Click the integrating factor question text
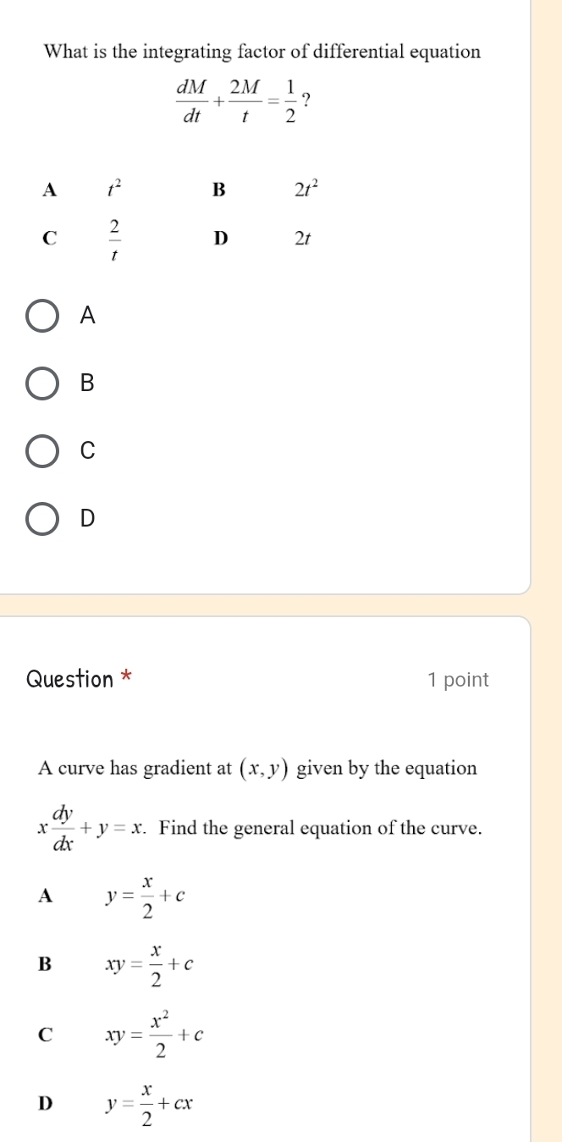 (x=262, y=52)
